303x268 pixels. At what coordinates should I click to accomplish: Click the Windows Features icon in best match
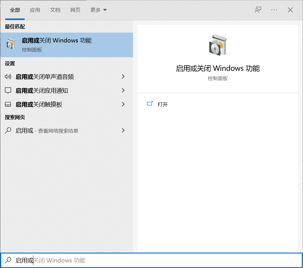11,45
